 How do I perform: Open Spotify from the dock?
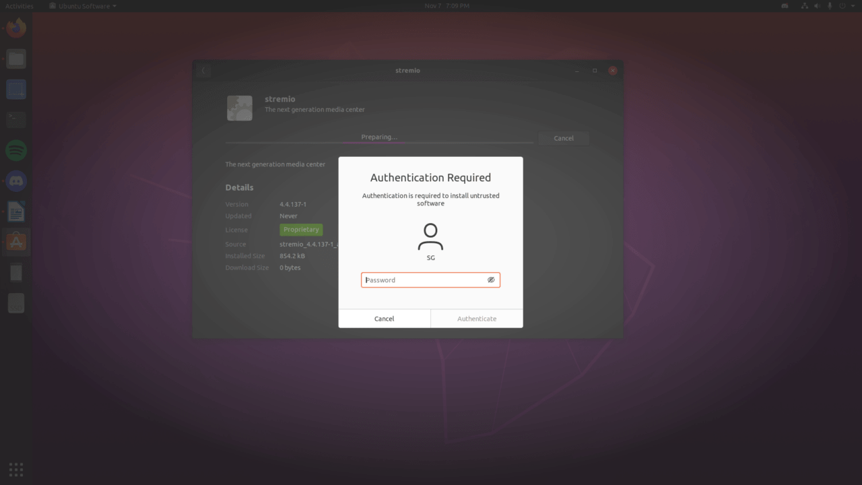click(x=16, y=150)
